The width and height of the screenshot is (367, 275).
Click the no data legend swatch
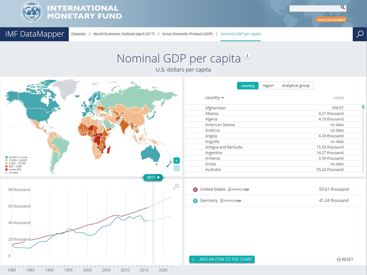(x=6, y=173)
